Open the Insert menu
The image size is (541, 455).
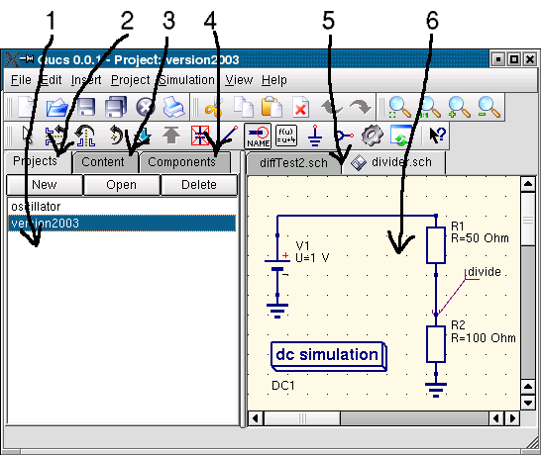86,80
